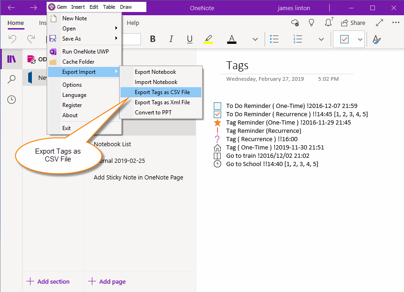This screenshot has height=292, width=404.
Task: Uncheck the To Do Reminder Recurrence checkbox
Action: point(217,114)
